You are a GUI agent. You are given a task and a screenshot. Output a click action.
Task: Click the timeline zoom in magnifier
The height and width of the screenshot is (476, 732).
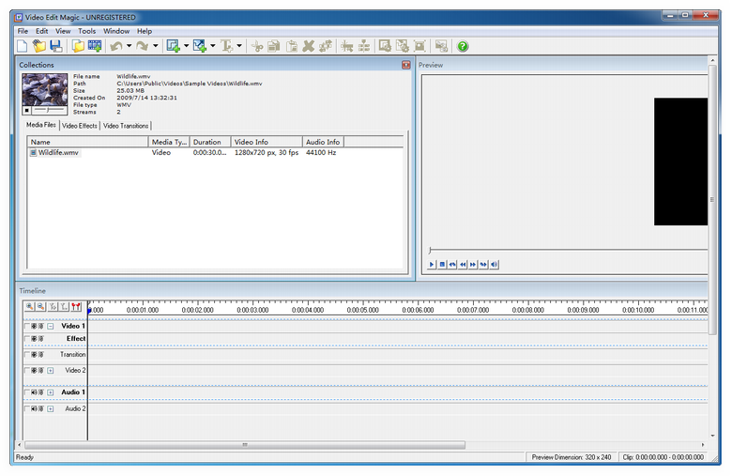[30, 306]
